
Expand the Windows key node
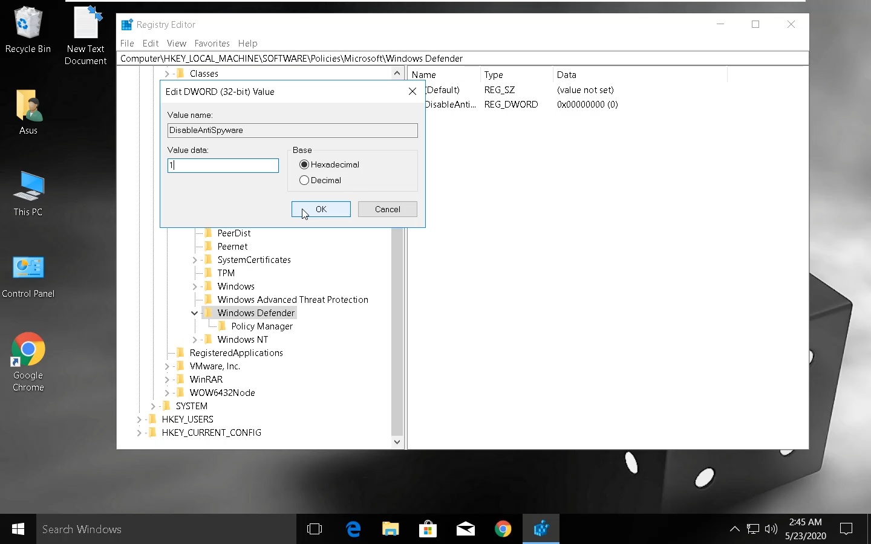click(x=195, y=287)
